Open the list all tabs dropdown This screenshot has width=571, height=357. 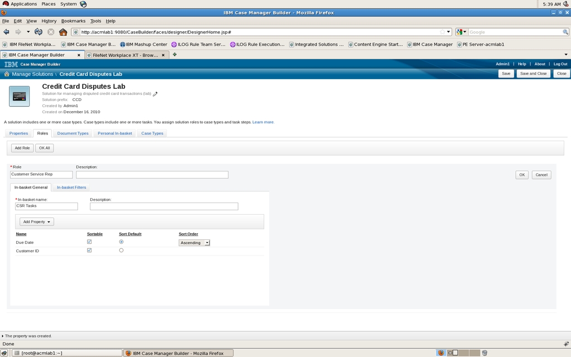pyautogui.click(x=566, y=55)
